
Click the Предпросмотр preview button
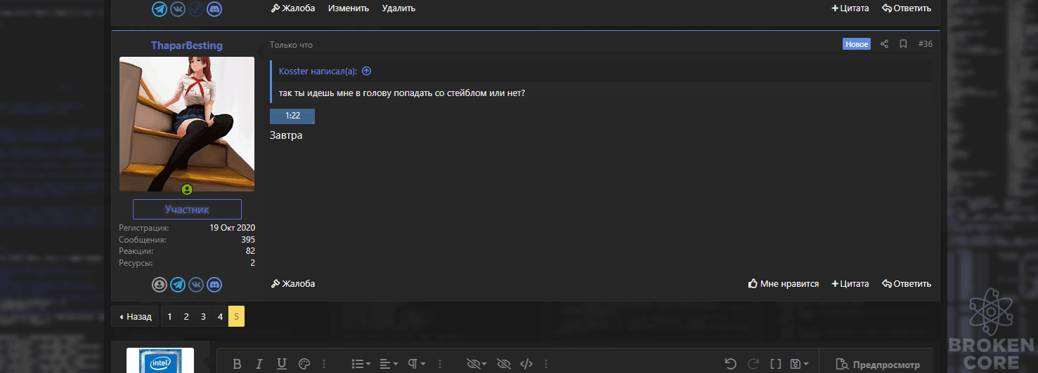[x=878, y=365]
